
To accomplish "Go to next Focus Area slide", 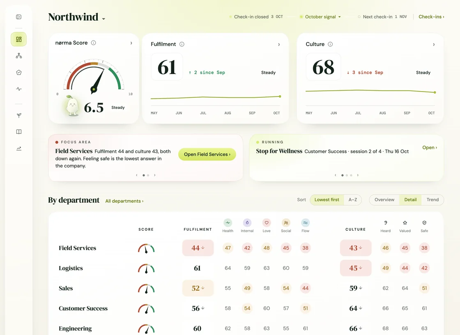I will [155, 175].
